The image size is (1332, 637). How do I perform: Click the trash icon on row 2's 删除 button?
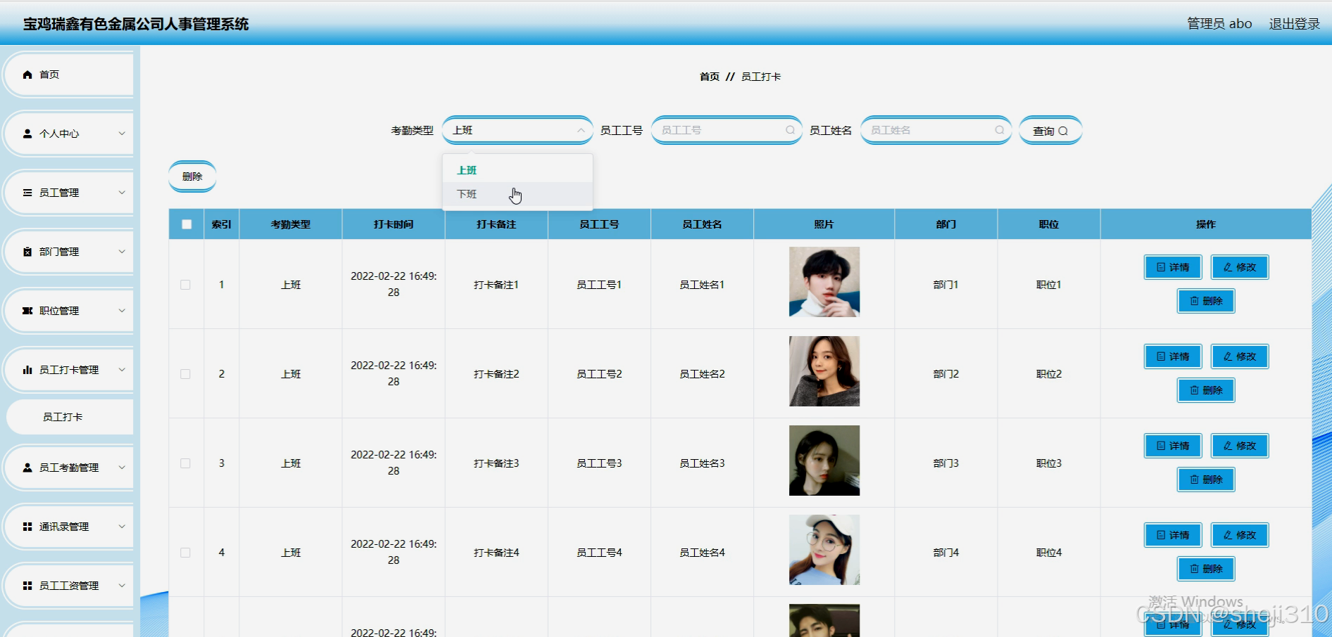1194,390
